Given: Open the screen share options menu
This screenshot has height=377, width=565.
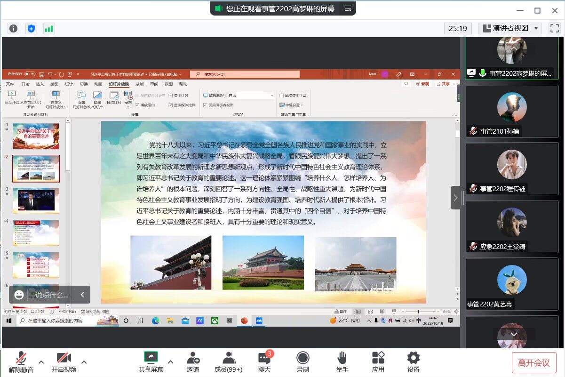Looking at the screenshot, I should click(x=348, y=8).
